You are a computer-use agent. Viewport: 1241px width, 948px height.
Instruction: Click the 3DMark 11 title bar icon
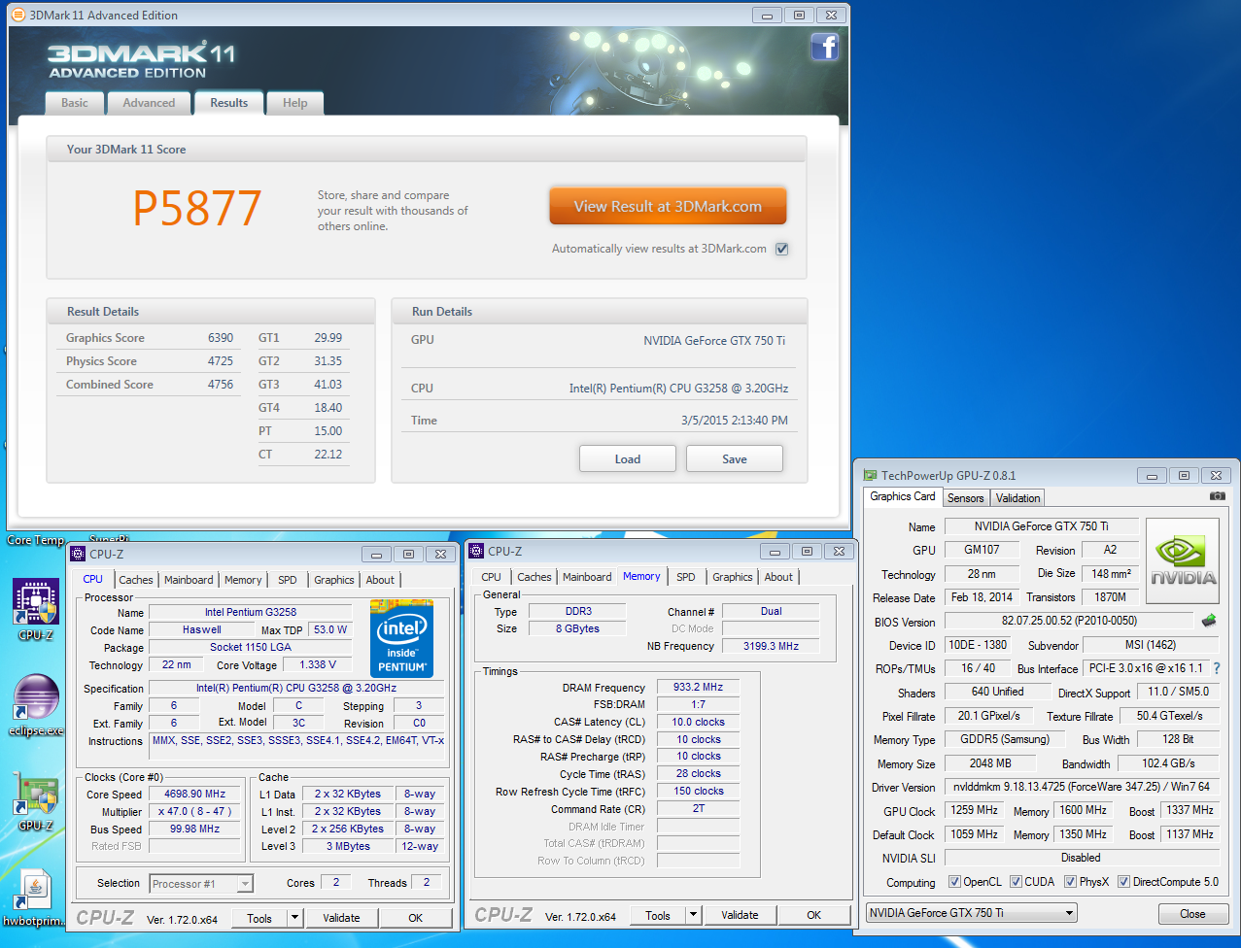point(18,15)
